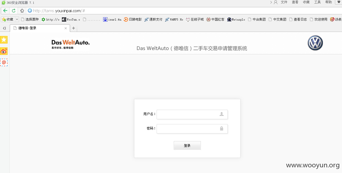
Task: Click the browser back arrow button
Action: (x=5, y=11)
